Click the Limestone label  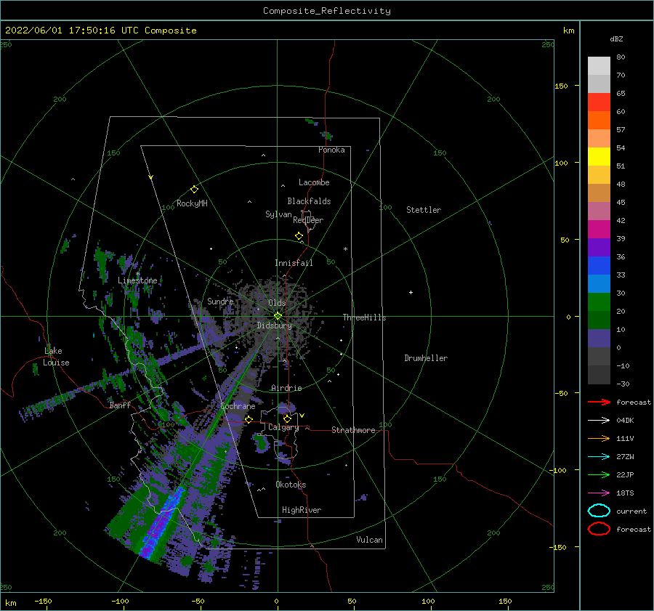tap(137, 280)
